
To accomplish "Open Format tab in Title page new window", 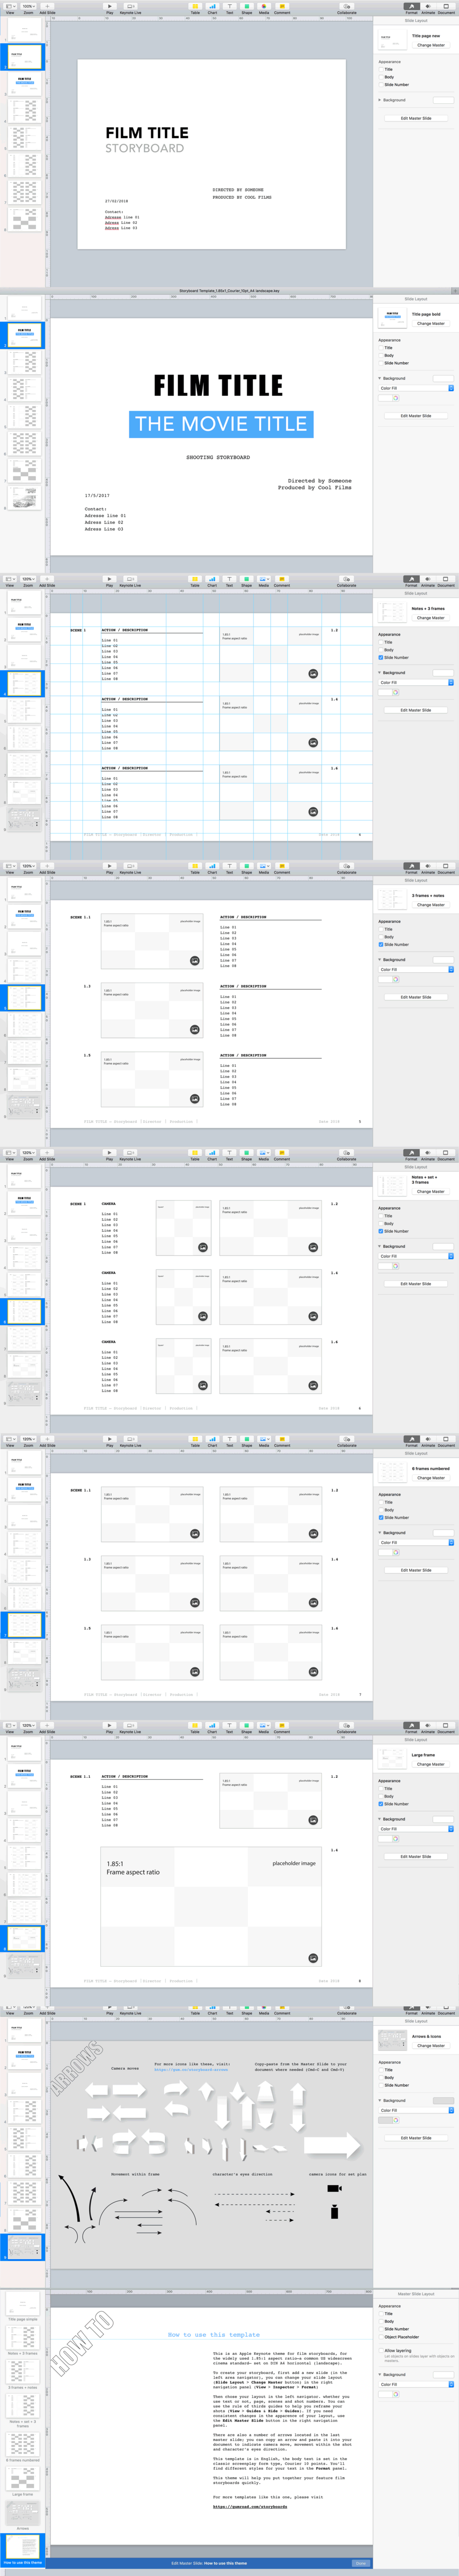I will pyautogui.click(x=411, y=6).
